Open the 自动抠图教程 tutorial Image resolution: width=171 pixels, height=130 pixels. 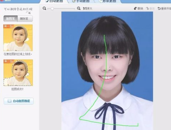(19, 101)
